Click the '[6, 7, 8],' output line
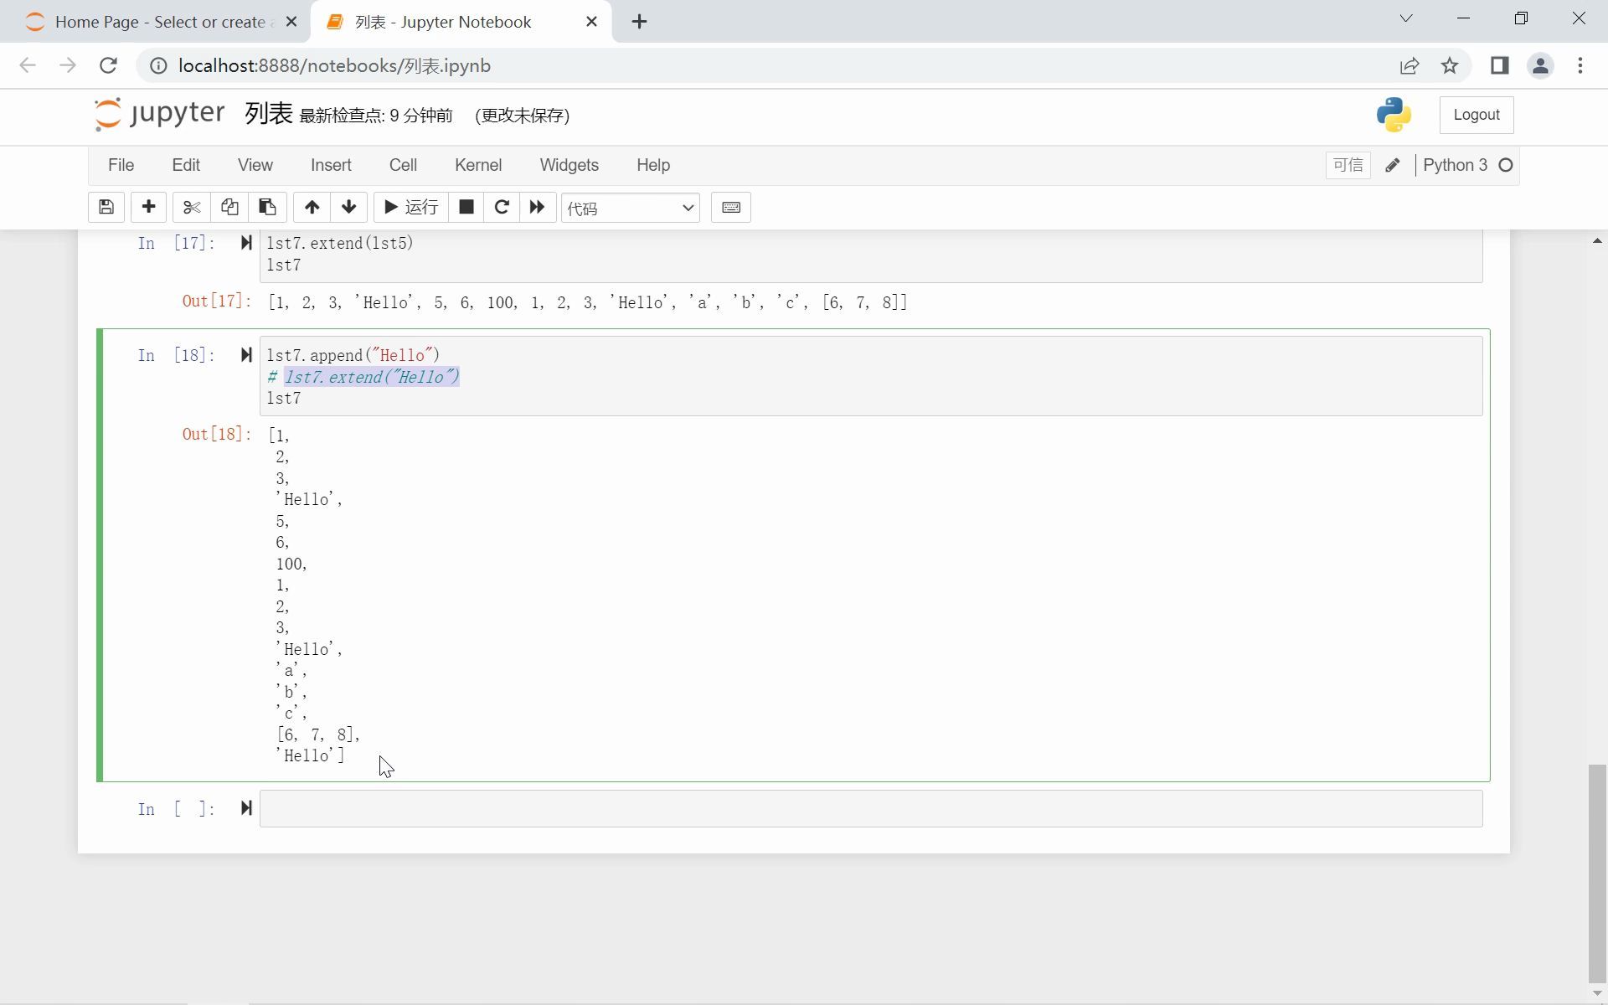This screenshot has height=1005, width=1608. pos(318,734)
